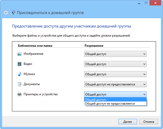This screenshot has height=129, width=163.
Task: Click the 'Принтеры и устройства' row label
Action: [40, 94]
